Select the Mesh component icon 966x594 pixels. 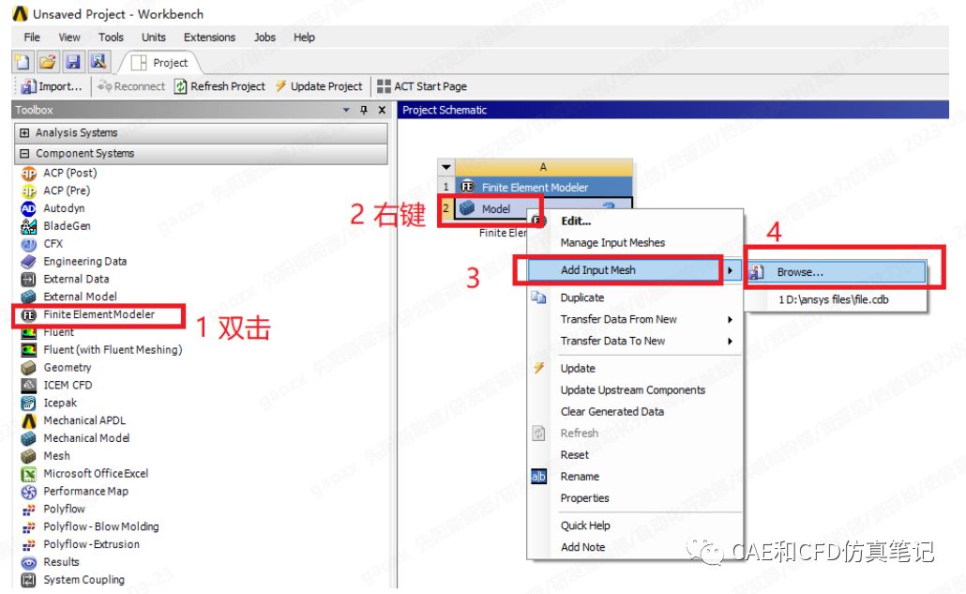(28, 456)
